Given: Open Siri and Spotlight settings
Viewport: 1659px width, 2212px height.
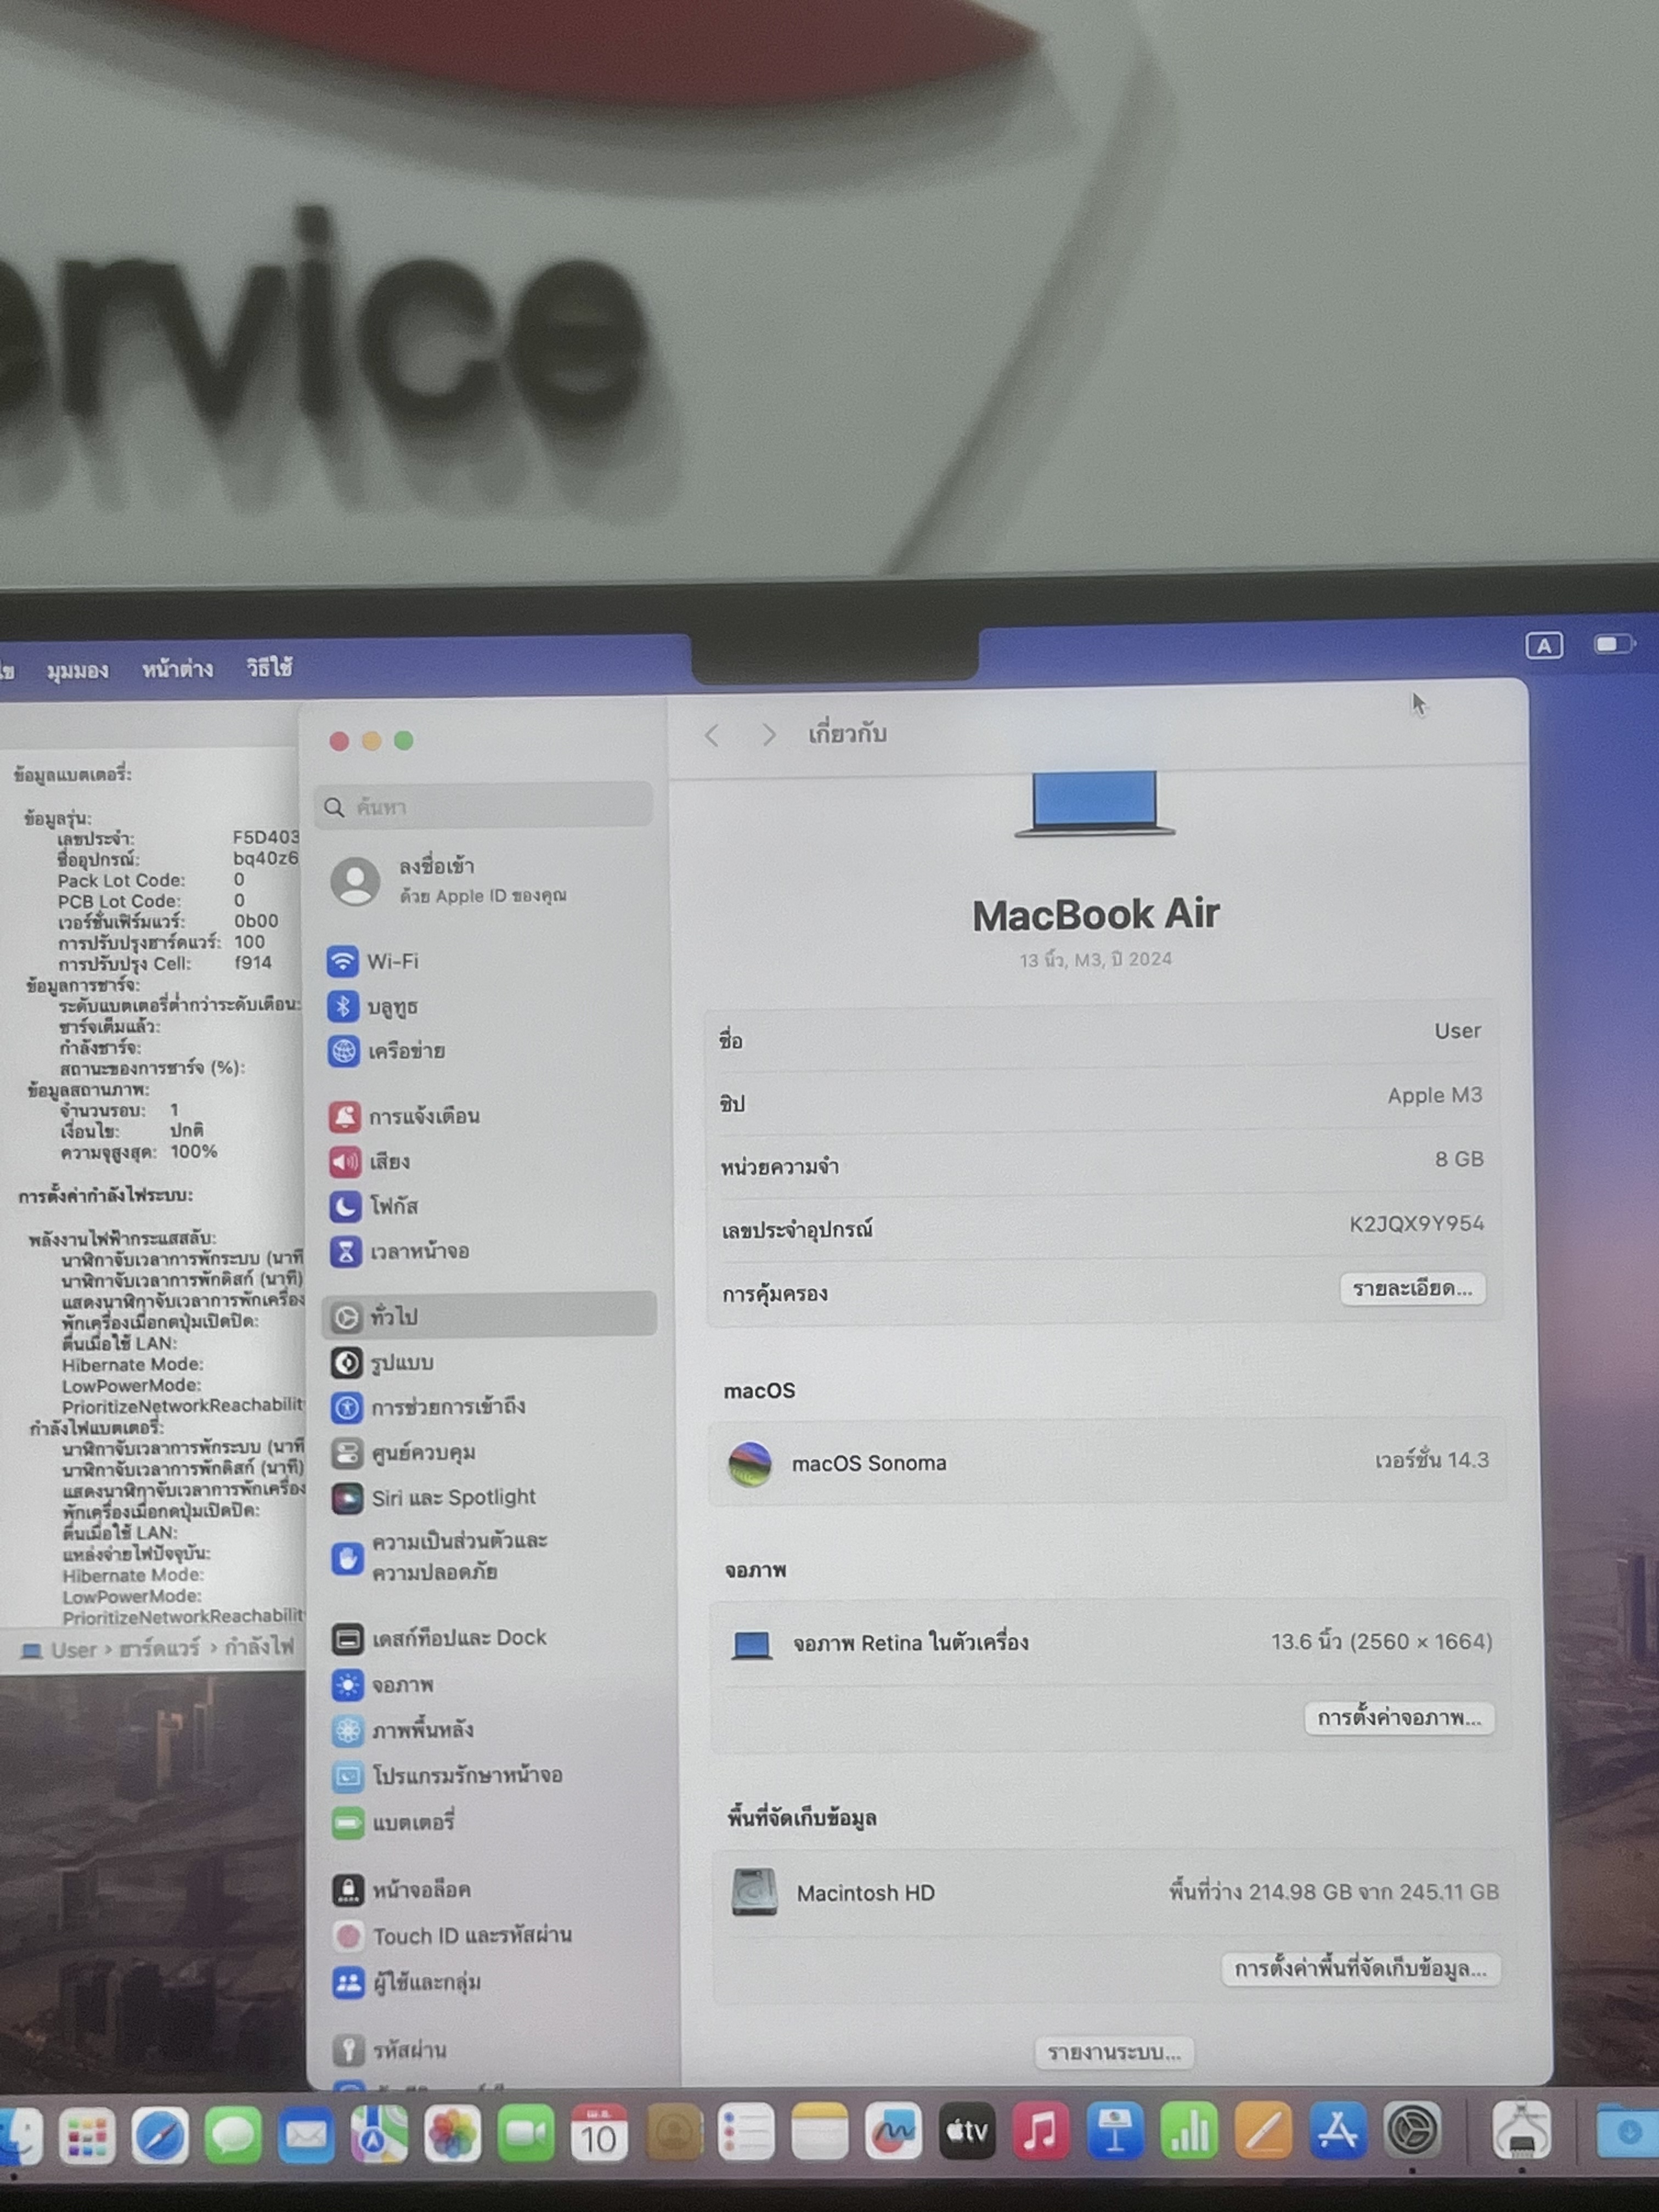Looking at the screenshot, I should [x=452, y=1497].
